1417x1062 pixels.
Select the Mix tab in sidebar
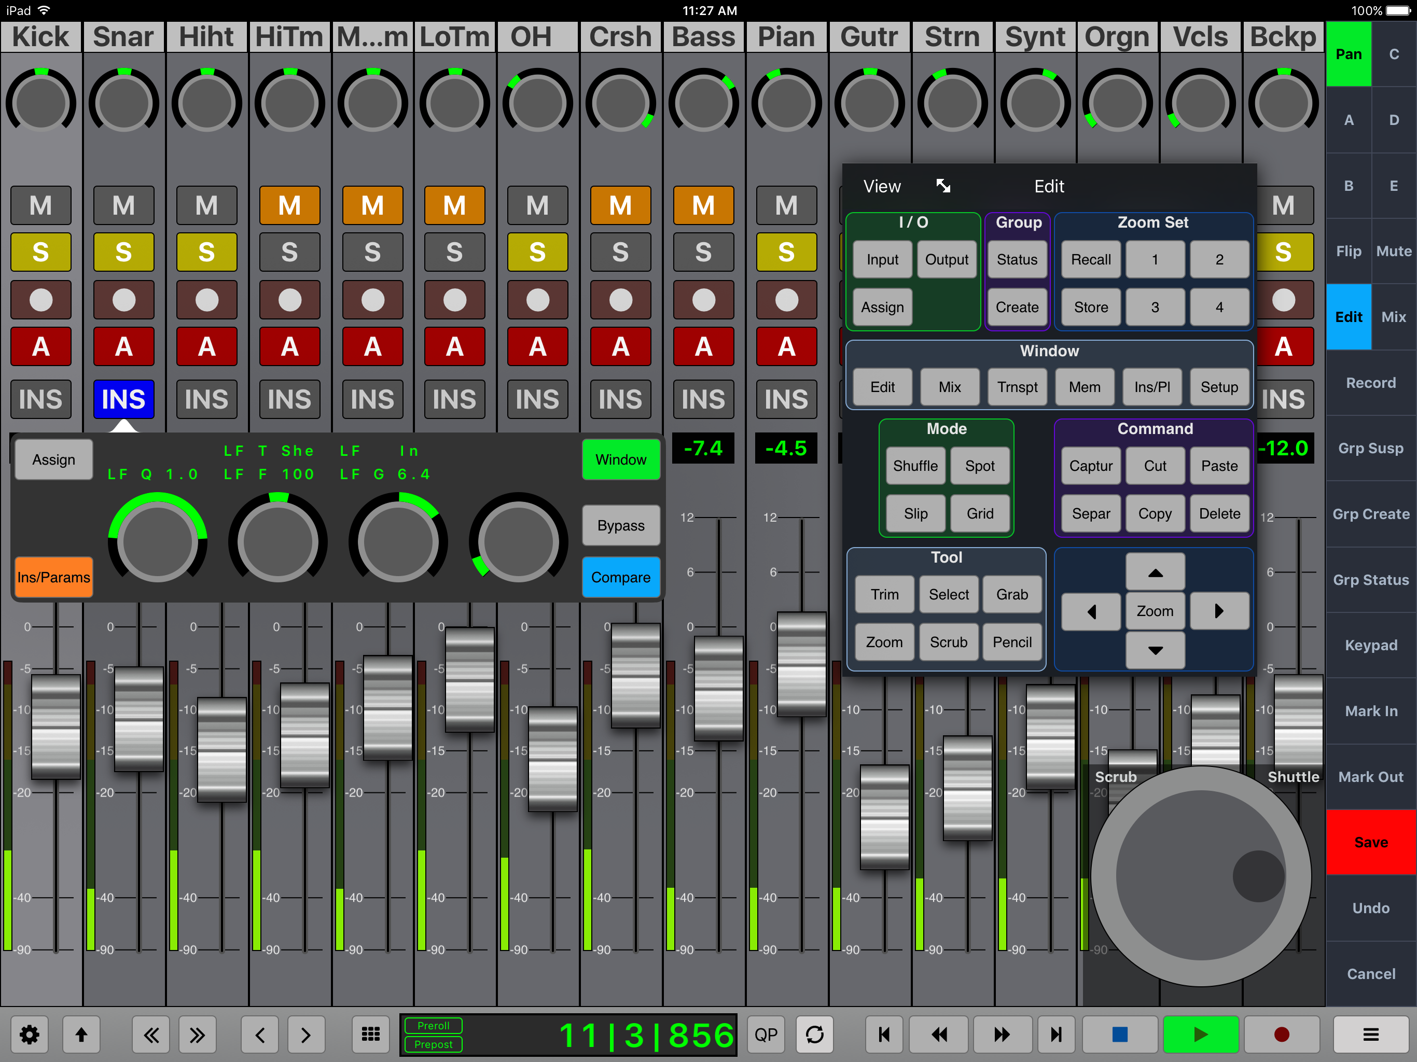pos(1393,316)
